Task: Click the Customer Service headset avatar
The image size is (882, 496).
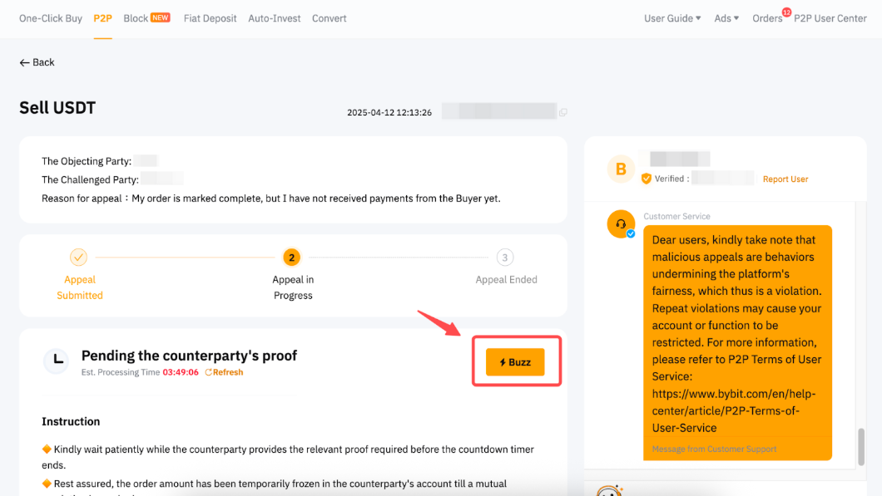Action: tap(621, 224)
